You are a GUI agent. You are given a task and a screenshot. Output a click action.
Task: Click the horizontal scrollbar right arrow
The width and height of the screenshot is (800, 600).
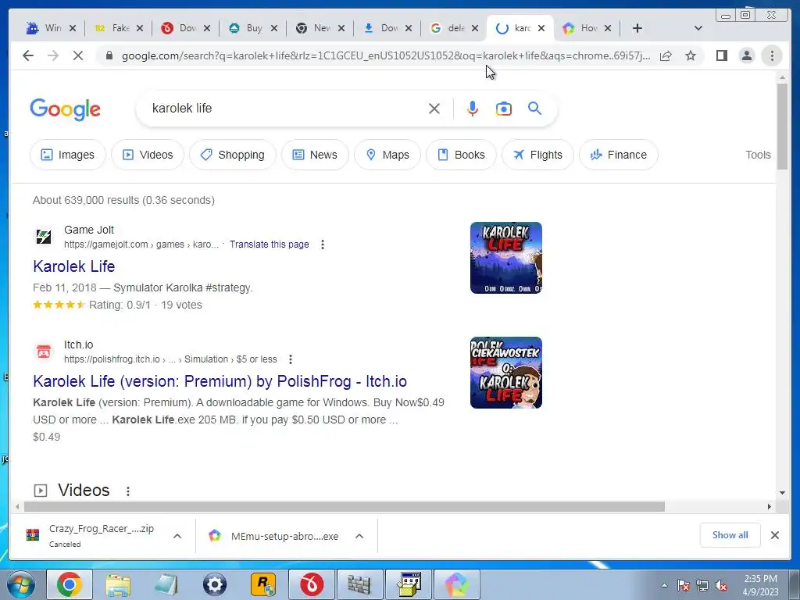point(770,506)
